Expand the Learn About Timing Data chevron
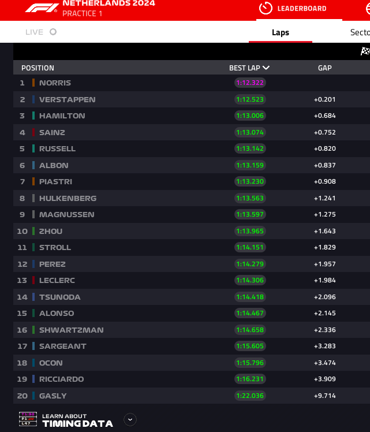The width and height of the screenshot is (370, 432). 130,420
